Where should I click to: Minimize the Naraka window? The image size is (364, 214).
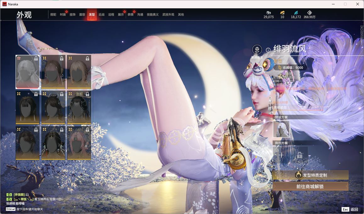[x=333, y=4]
